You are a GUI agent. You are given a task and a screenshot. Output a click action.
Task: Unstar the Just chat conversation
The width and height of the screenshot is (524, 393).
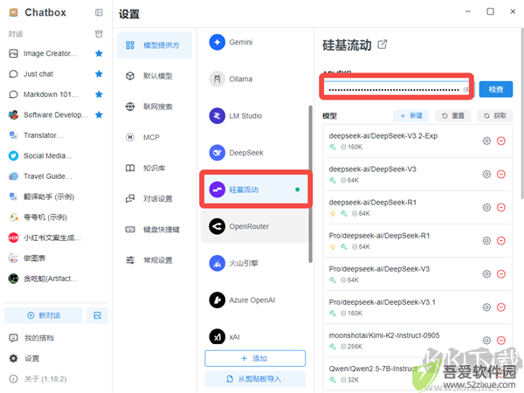pyautogui.click(x=99, y=74)
